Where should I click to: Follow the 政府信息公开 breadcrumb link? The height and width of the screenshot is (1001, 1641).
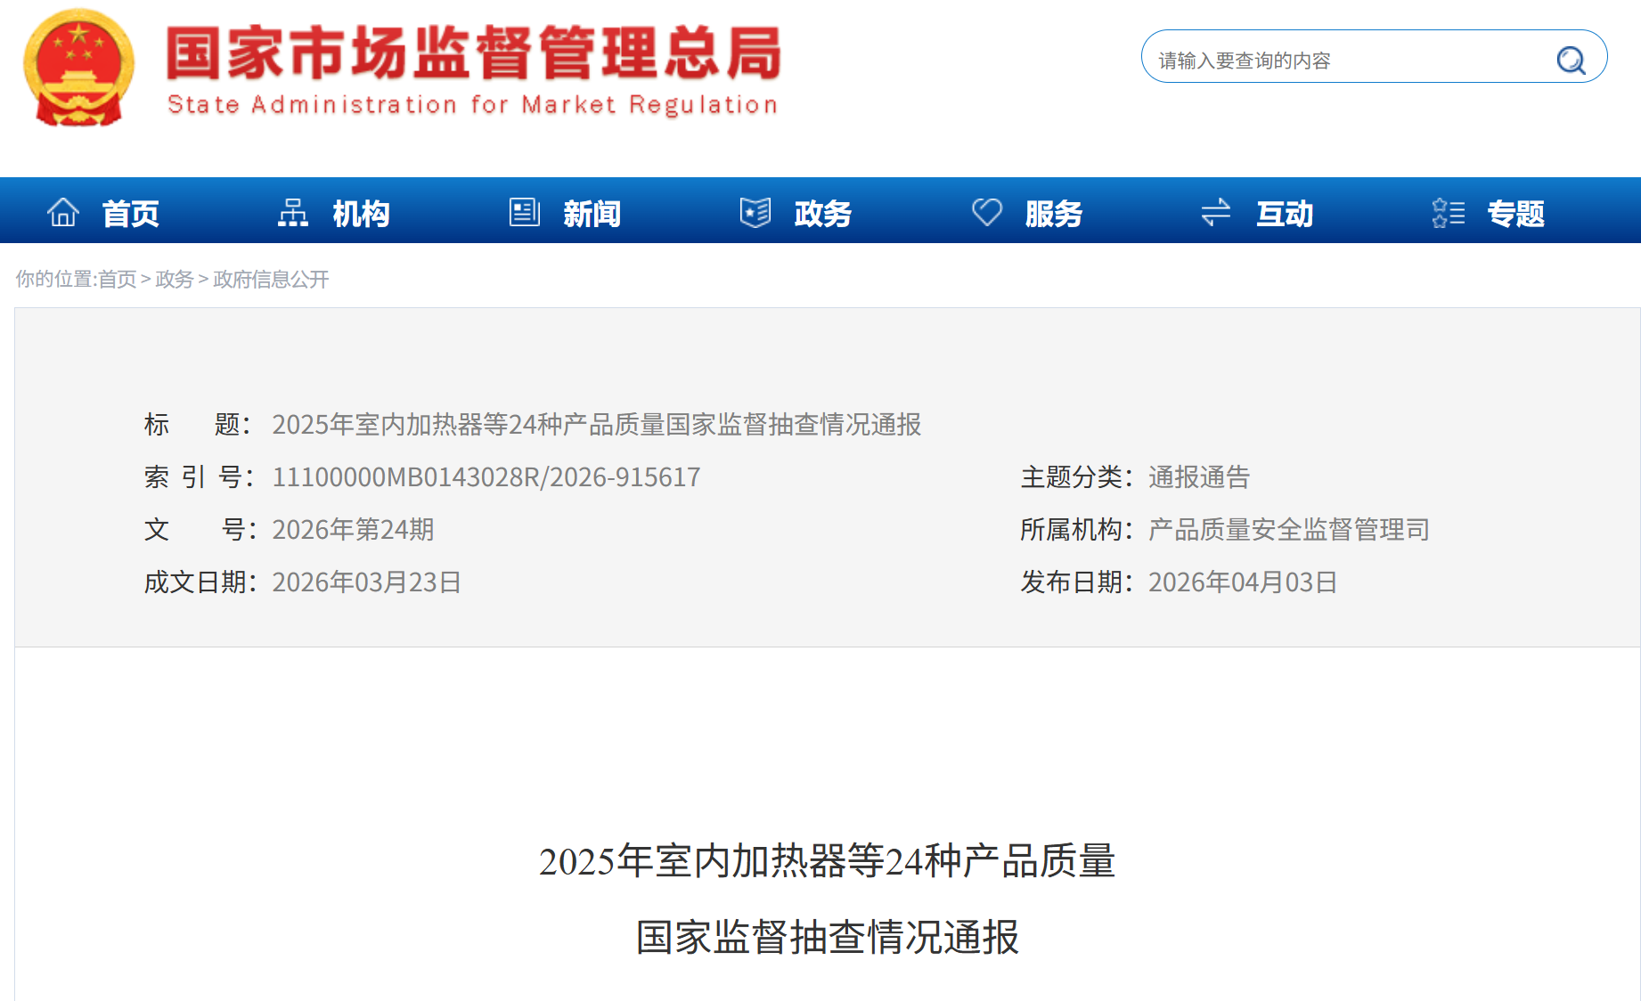[x=271, y=280]
